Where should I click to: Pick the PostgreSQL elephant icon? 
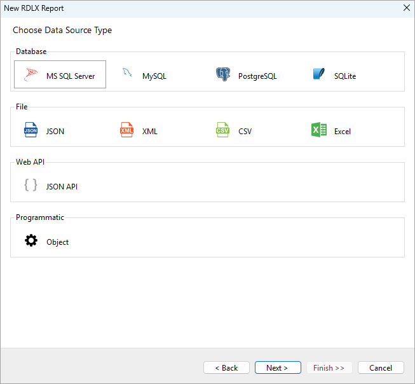[x=223, y=74]
